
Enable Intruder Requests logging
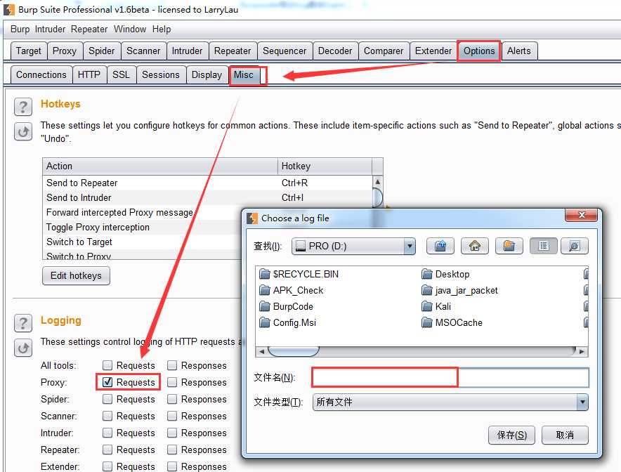tap(107, 433)
